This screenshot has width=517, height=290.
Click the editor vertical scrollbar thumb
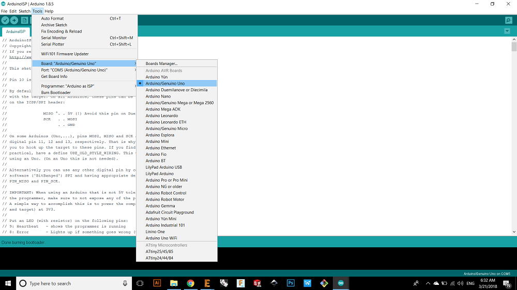tap(514, 46)
